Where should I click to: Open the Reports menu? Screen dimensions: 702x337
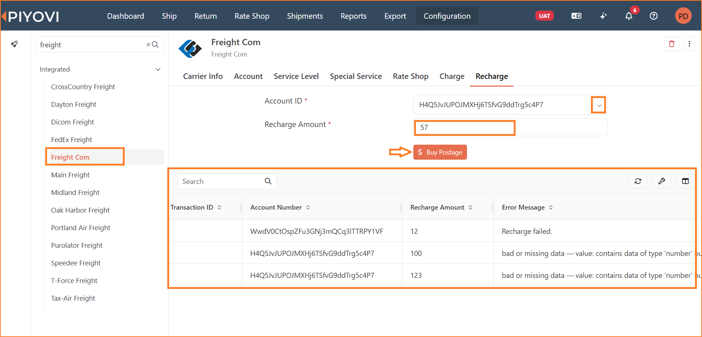coord(353,16)
